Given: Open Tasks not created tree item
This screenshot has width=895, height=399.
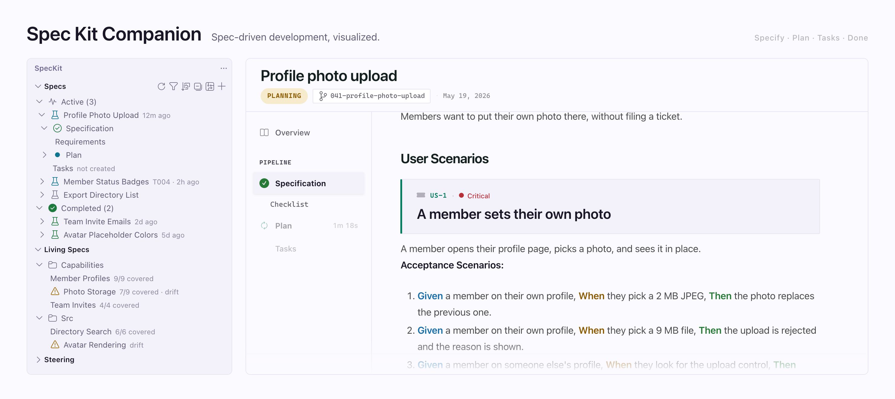Looking at the screenshot, I should coord(84,168).
